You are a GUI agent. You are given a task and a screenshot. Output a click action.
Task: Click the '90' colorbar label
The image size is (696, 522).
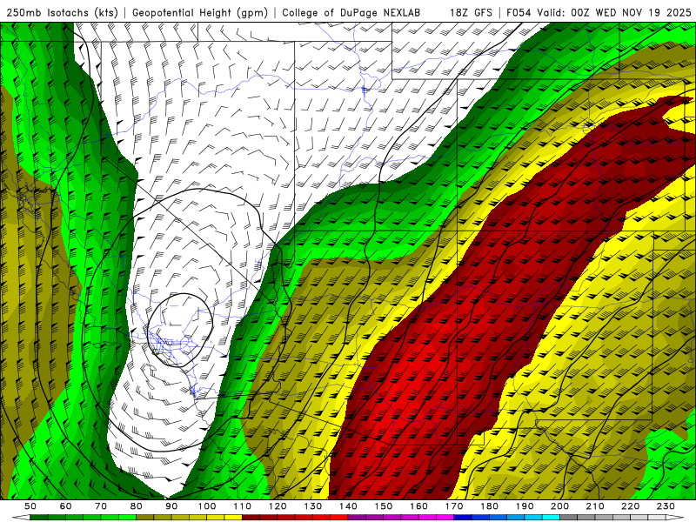(x=171, y=506)
